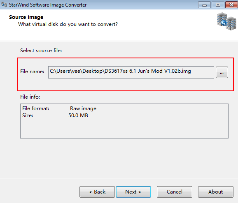Cancel the image conversion wizard
The width and height of the screenshot is (238, 203).
(175, 192)
